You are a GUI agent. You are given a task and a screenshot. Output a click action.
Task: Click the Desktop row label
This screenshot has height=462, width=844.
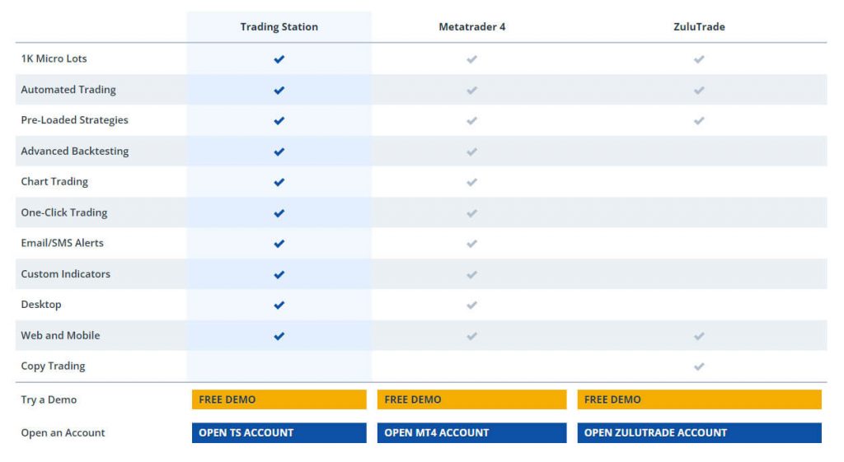41,305
